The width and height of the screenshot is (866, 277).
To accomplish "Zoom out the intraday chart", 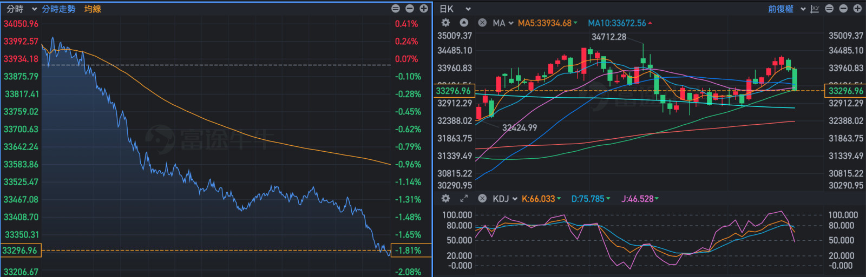I will [410, 9].
